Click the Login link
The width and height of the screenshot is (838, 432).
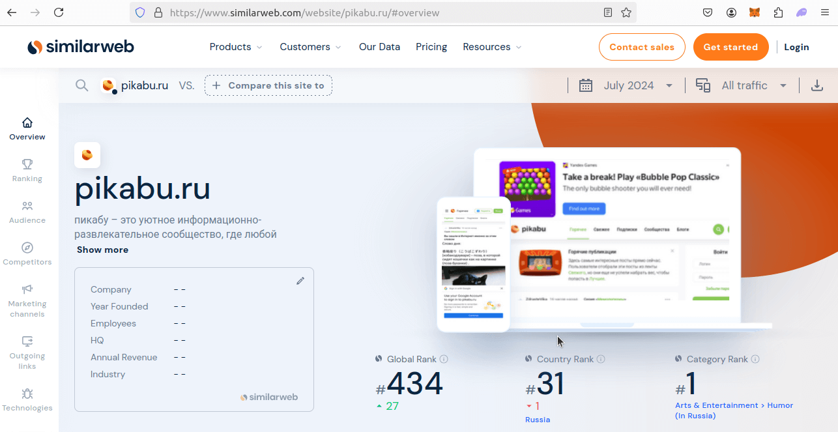click(x=796, y=47)
